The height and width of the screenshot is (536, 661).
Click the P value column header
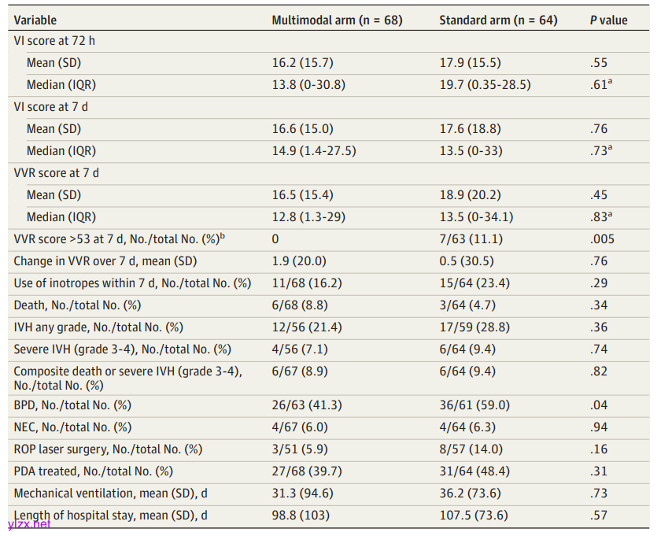coord(608,20)
